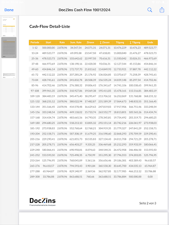Screen dimensions: 169x225
Task: Click period cell 265-276
Action: click(x=35, y=166)
